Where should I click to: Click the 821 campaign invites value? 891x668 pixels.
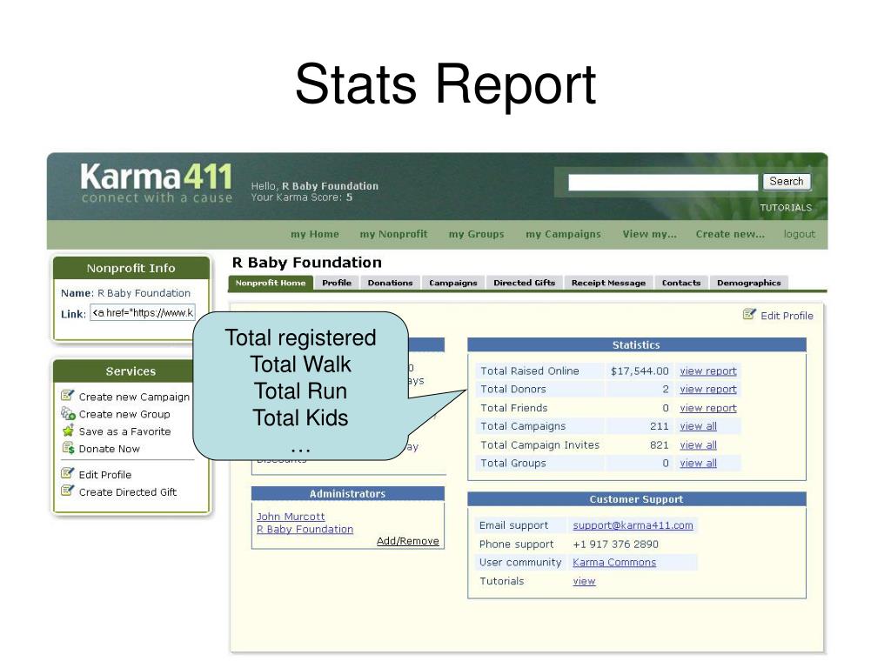tap(660, 444)
